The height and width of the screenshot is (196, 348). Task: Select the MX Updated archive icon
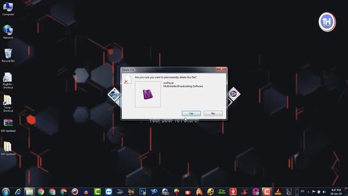(x=8, y=126)
